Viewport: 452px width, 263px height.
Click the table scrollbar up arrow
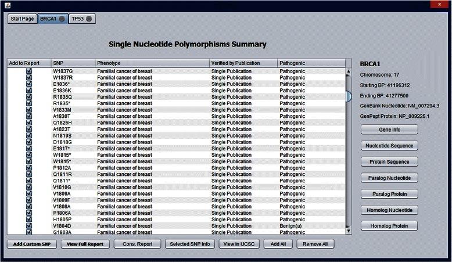349,72
